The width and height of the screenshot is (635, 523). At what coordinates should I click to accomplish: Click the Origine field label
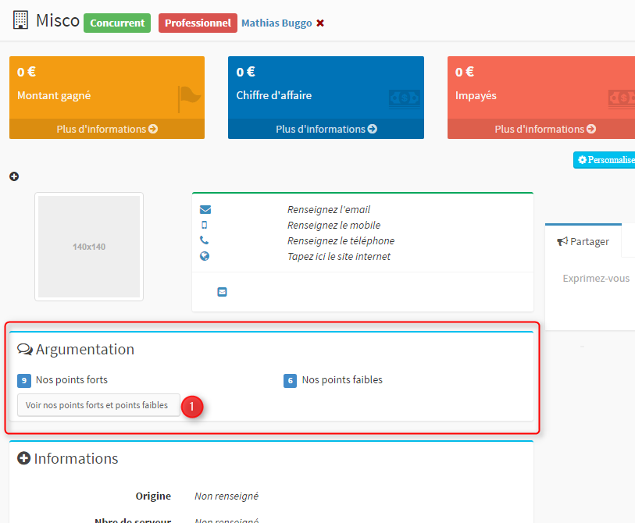click(153, 496)
